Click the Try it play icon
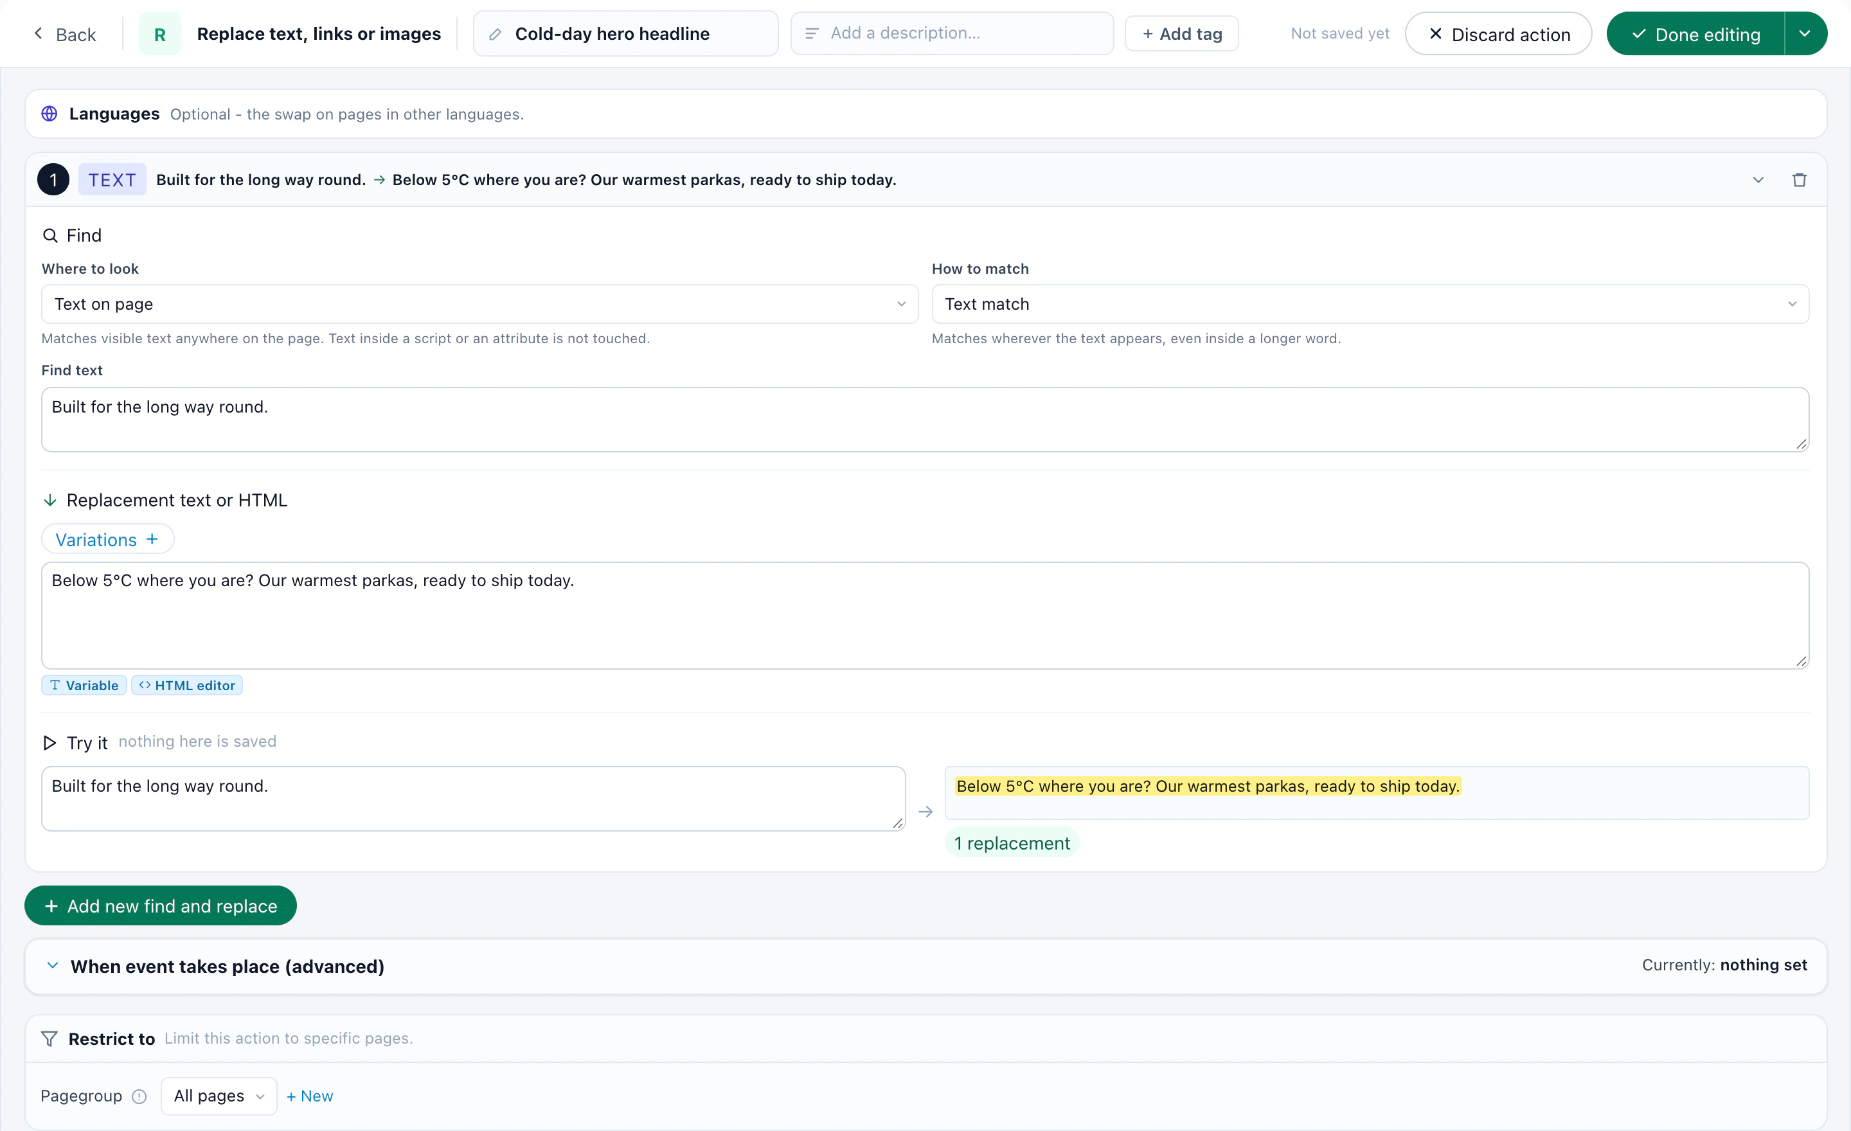1851x1131 pixels. coord(49,743)
